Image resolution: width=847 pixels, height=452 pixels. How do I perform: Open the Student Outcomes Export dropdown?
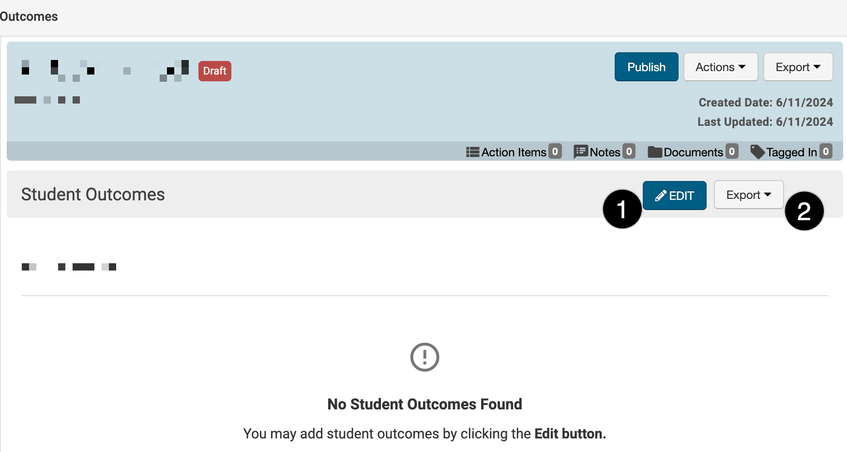click(x=748, y=195)
